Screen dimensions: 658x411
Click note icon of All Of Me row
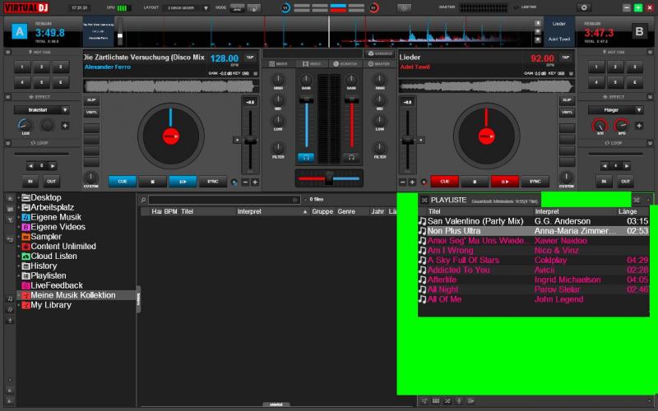(422, 299)
